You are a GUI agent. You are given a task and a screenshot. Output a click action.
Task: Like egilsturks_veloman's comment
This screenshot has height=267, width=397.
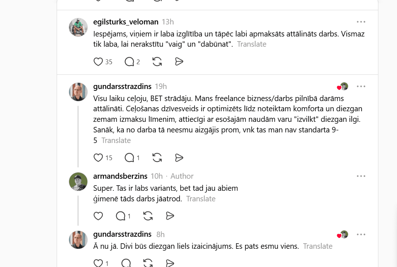click(x=98, y=62)
